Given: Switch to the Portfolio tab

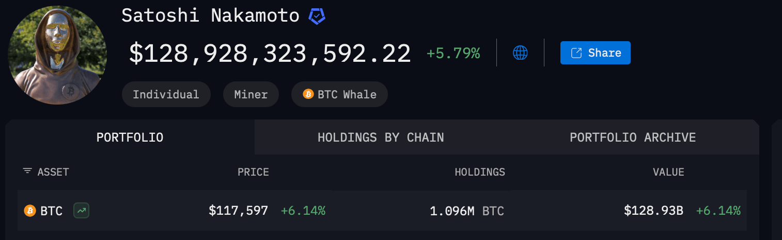Looking at the screenshot, I should (130, 138).
